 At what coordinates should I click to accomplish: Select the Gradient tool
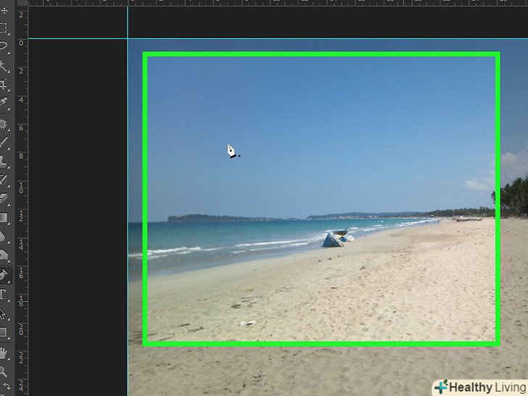click(4, 217)
